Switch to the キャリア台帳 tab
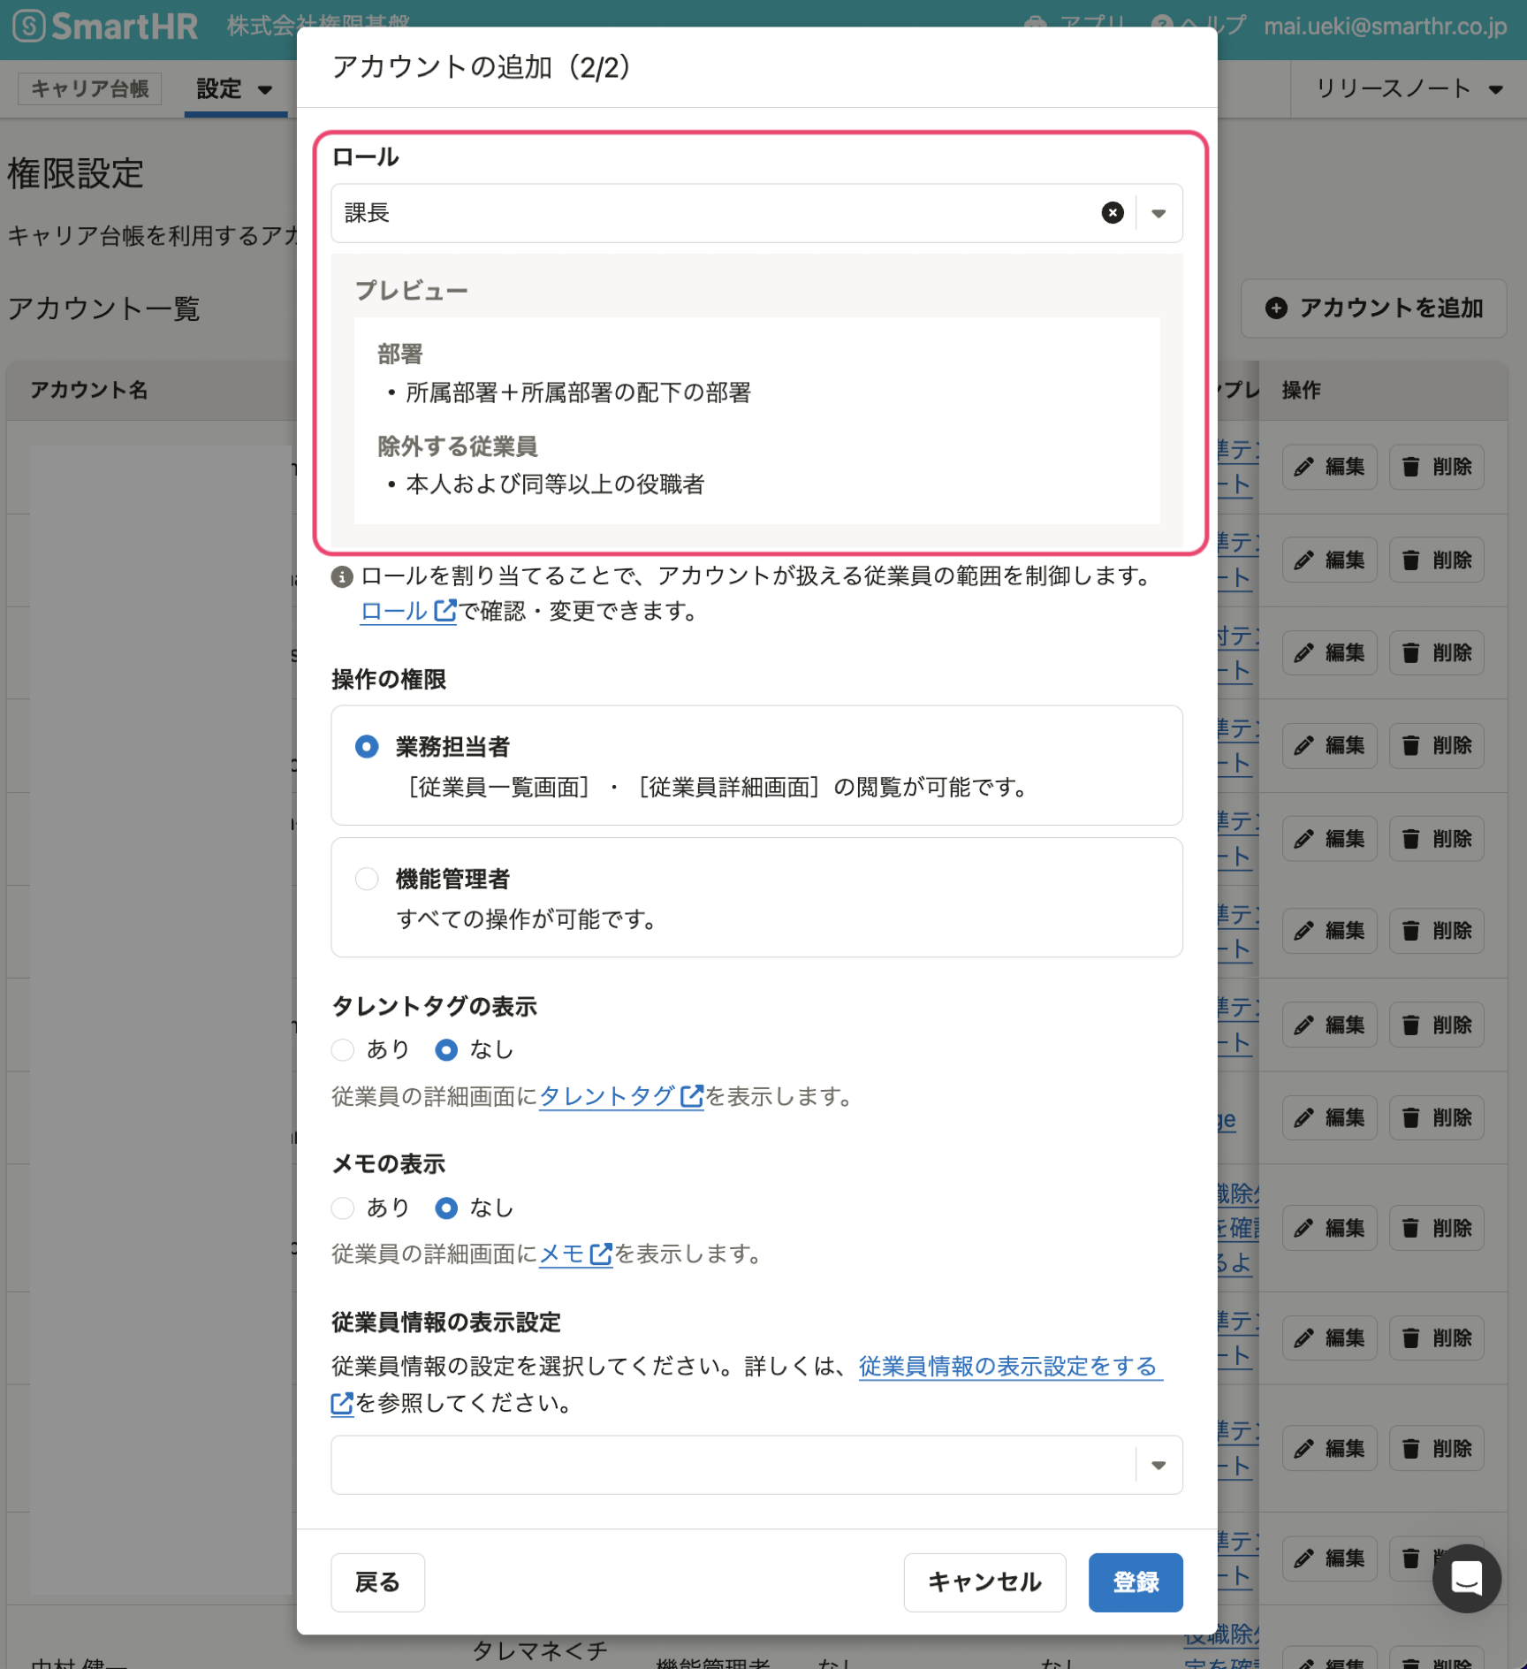Screen dimensions: 1527x1669 (88, 88)
